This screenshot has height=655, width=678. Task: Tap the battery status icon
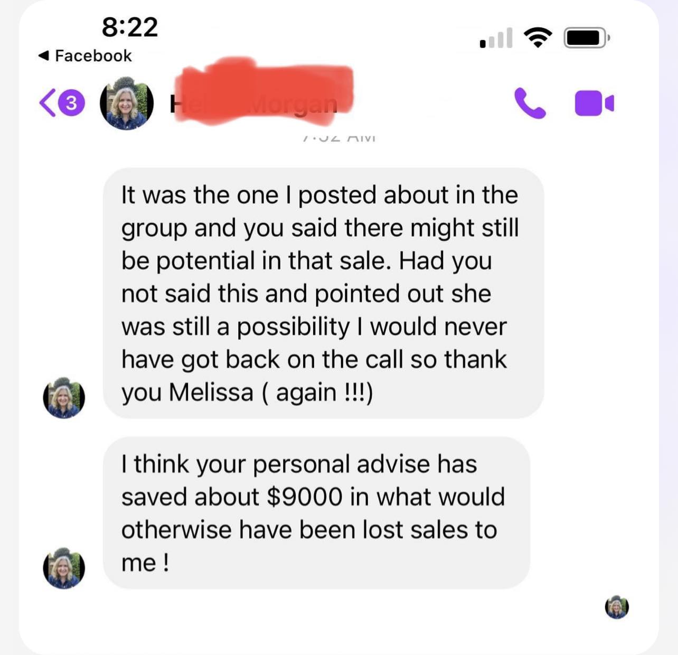click(x=587, y=38)
